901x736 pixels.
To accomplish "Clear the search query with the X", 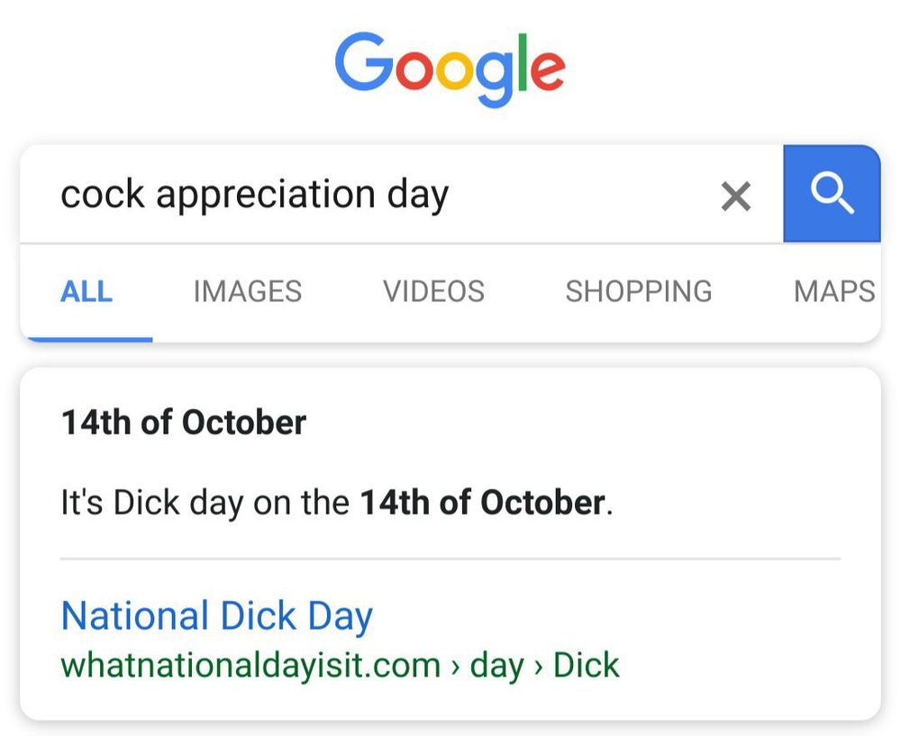I will pyautogui.click(x=736, y=195).
